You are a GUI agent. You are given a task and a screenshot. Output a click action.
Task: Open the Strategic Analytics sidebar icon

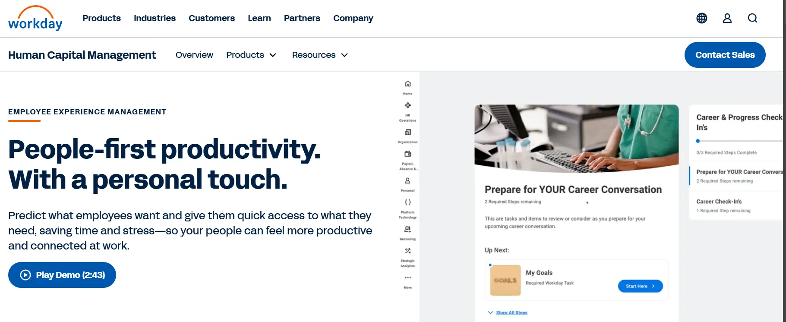(407, 251)
